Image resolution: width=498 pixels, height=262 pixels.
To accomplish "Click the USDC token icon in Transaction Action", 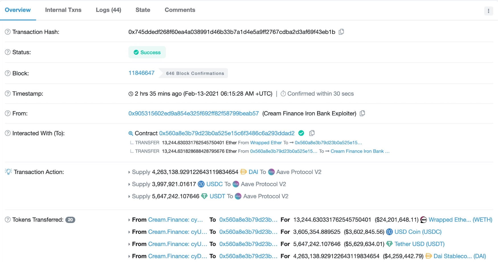I will pos(201,184).
